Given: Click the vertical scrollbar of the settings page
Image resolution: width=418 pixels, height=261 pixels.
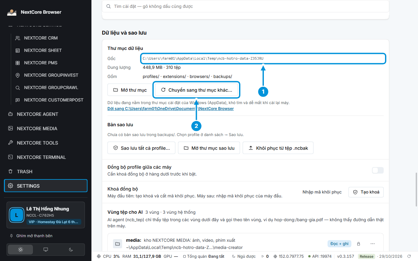Looking at the screenshot, I should (416, 189).
